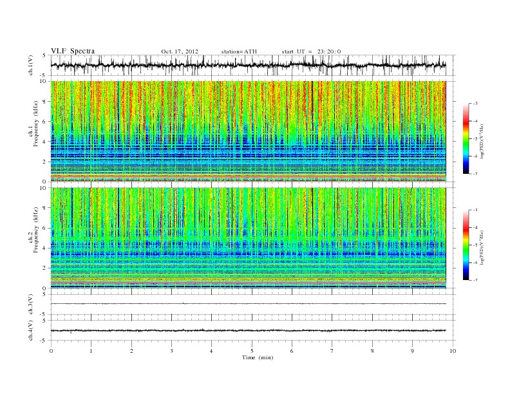Image resolution: width=510 pixels, height=394 pixels.
Task: Click inside the ch.2 spectrogram panel
Action: (x=248, y=238)
